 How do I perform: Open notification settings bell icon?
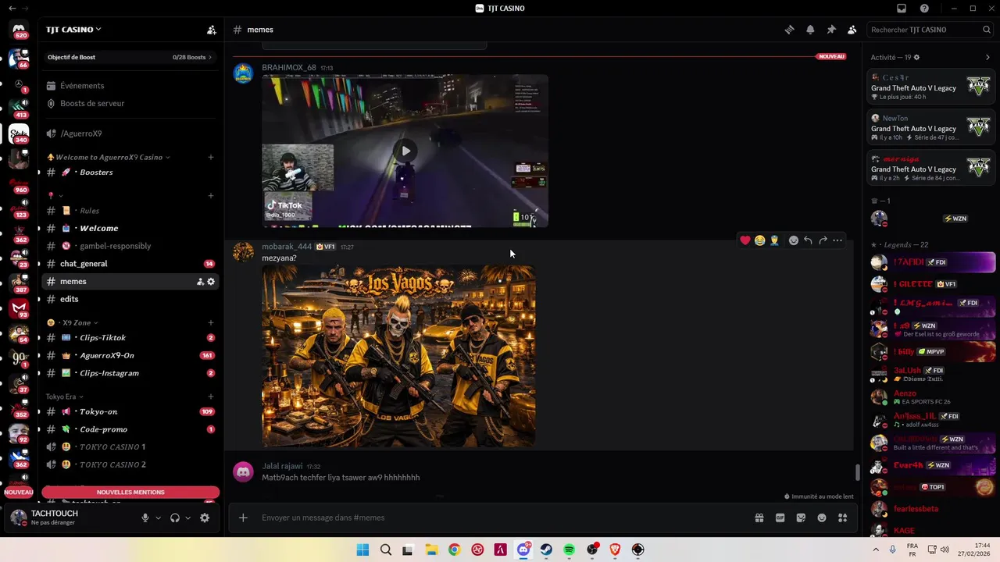point(810,30)
